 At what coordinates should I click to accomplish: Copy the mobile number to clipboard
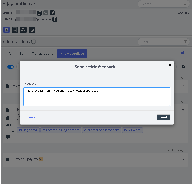(39, 13)
